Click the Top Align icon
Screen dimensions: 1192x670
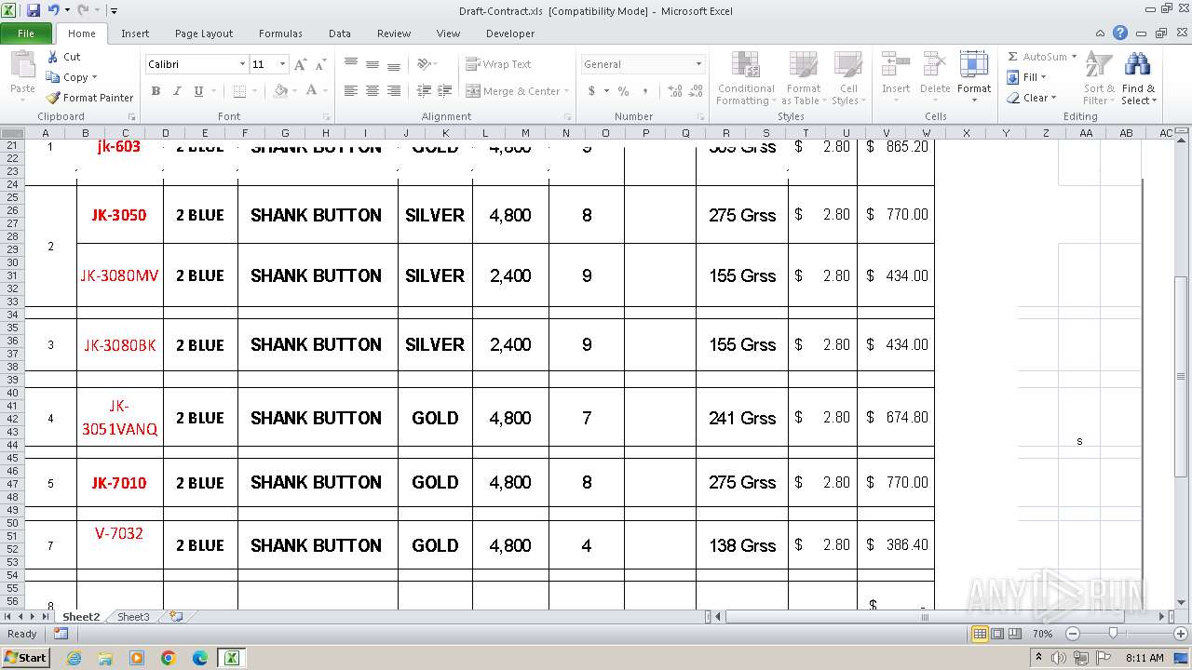[x=351, y=64]
